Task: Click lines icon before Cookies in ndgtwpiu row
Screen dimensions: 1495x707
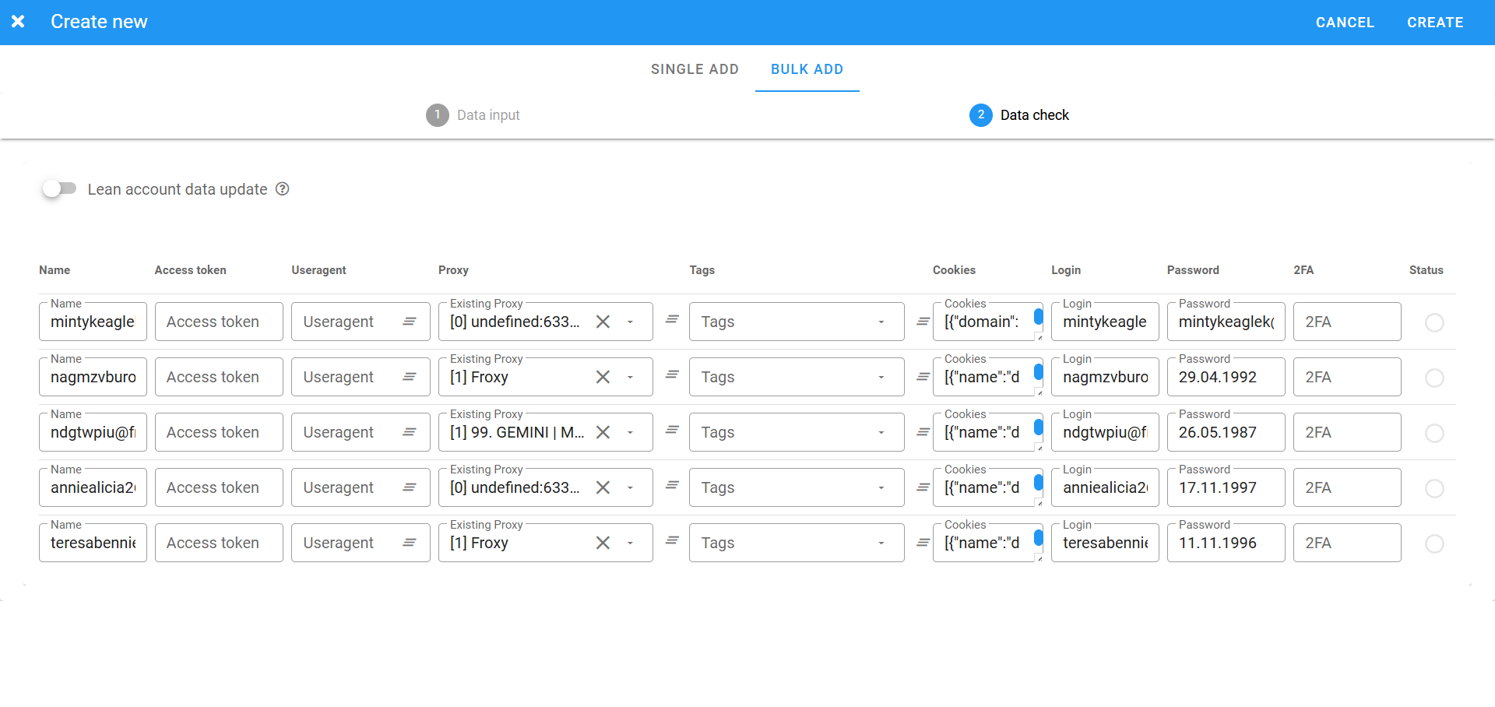Action: (x=923, y=432)
